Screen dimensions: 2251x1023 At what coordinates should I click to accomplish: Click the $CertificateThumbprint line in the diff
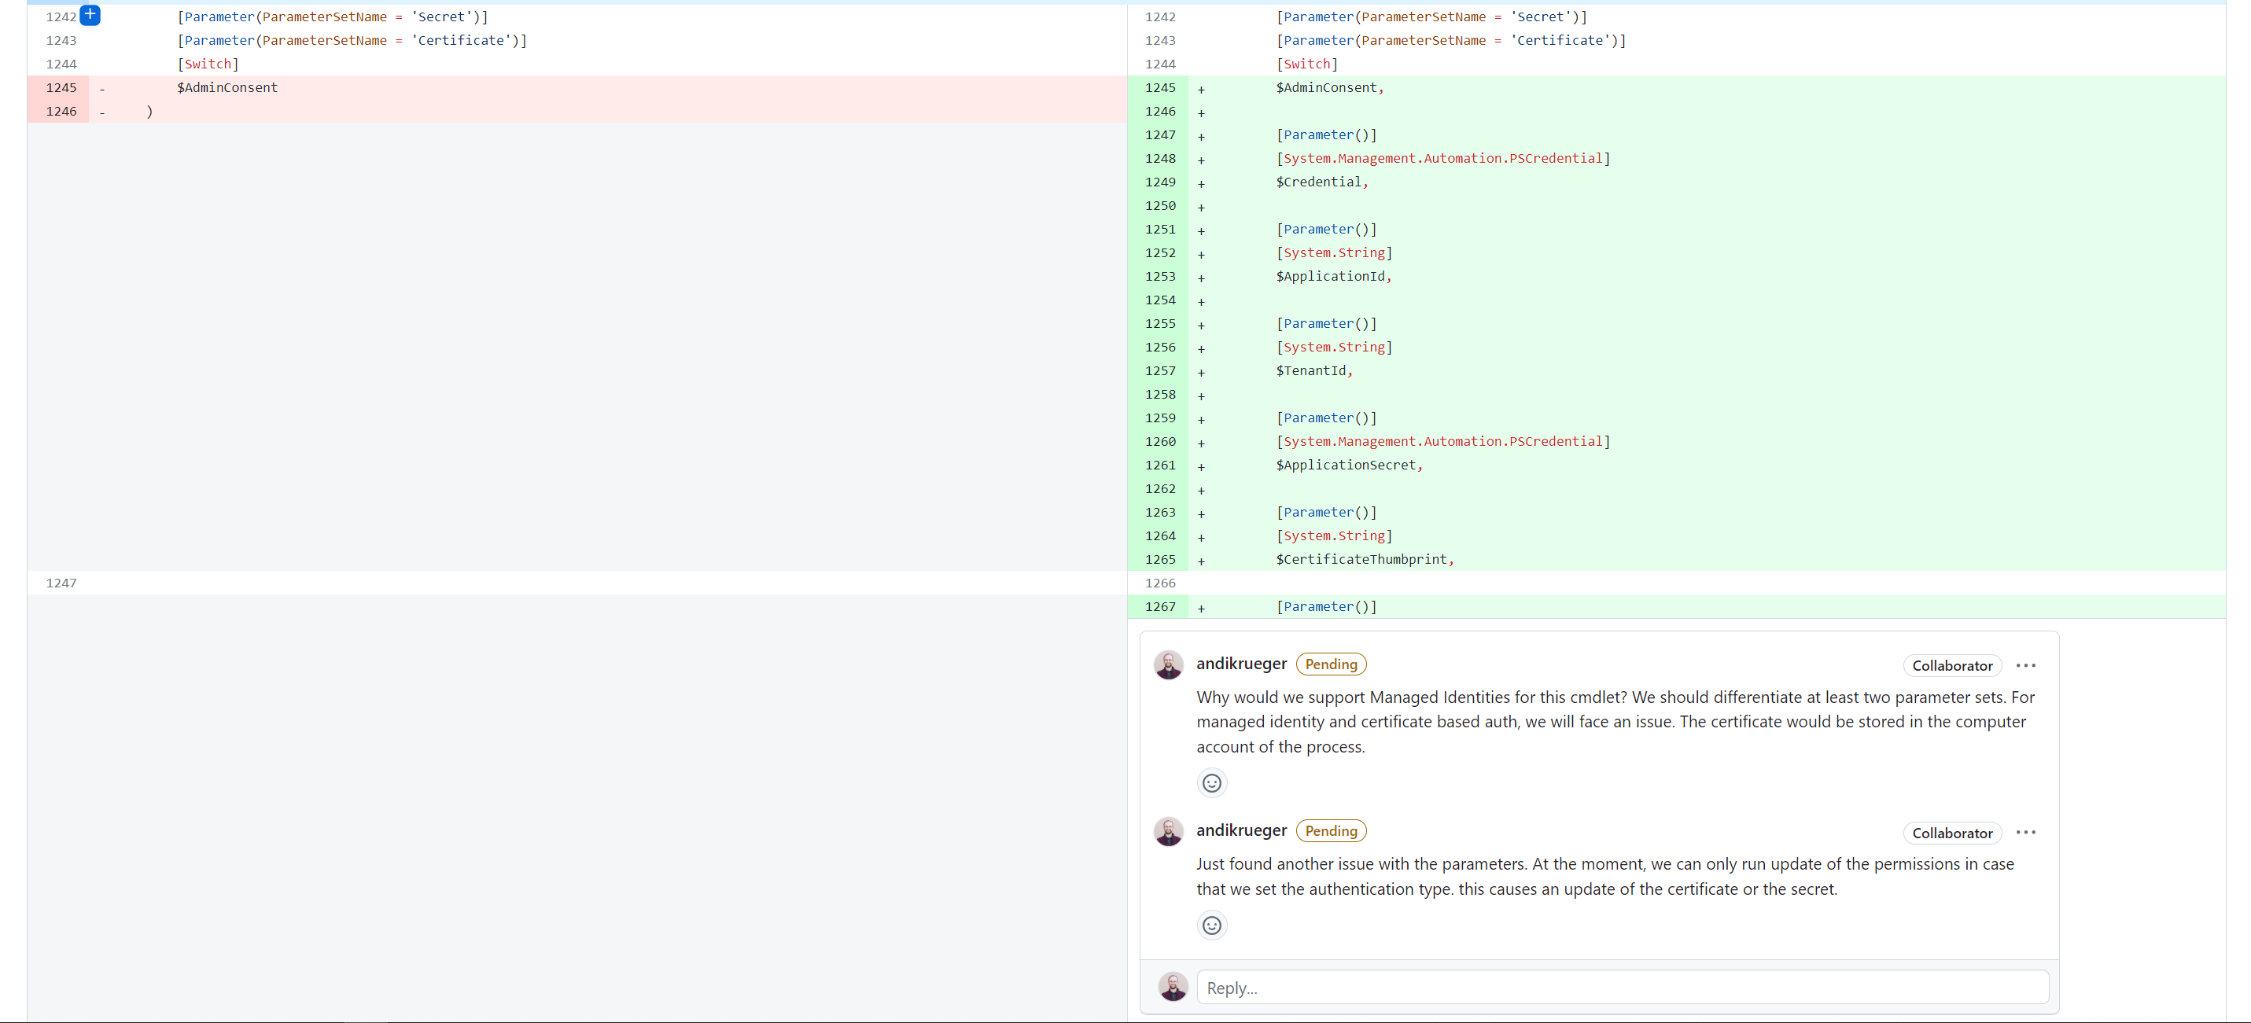click(1363, 560)
